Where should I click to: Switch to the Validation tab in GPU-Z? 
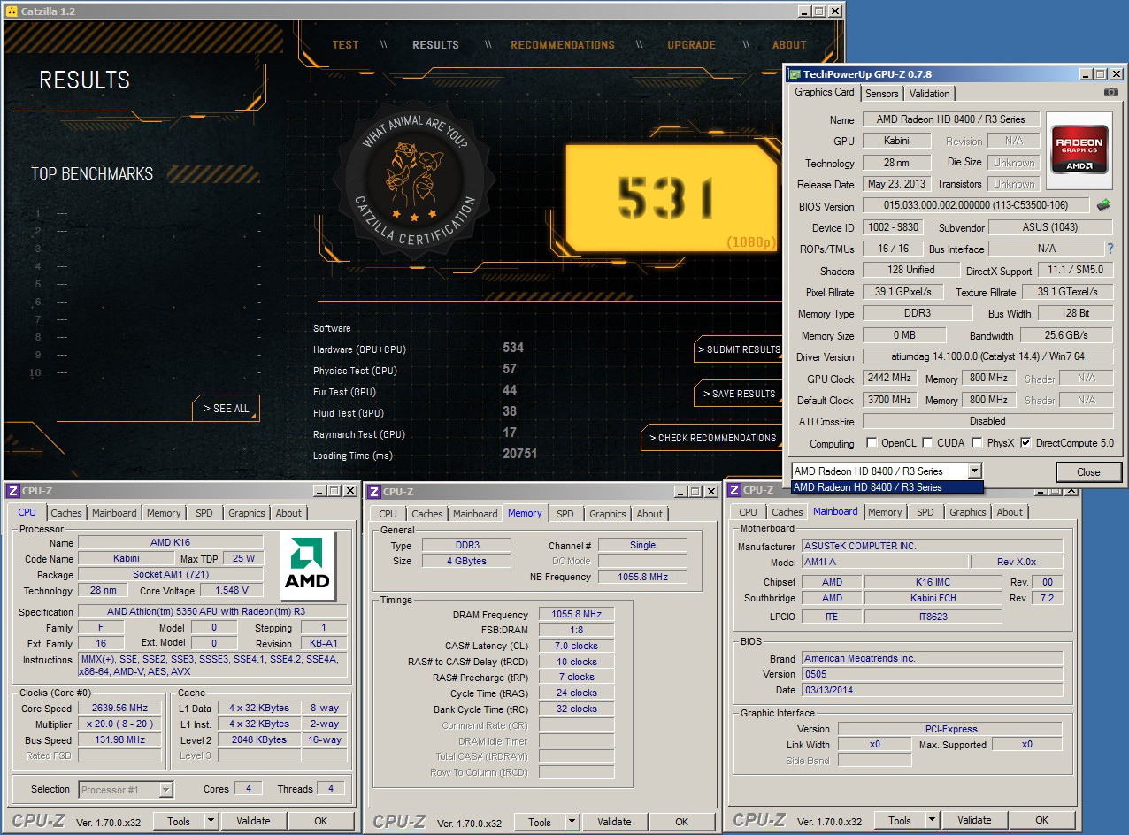coord(929,93)
